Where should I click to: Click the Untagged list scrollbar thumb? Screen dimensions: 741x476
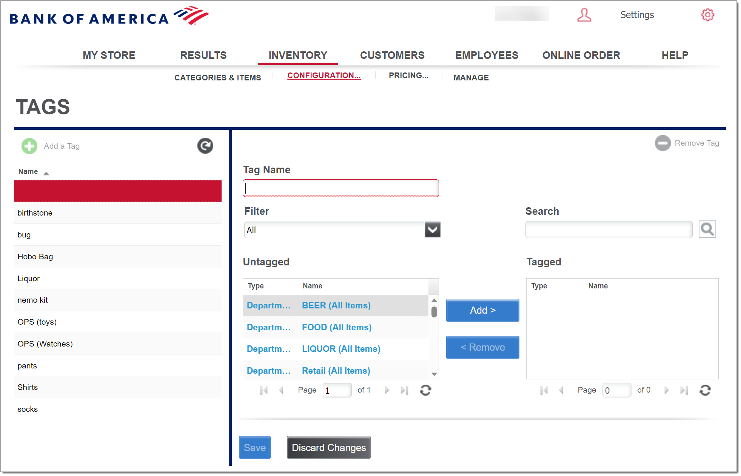pyautogui.click(x=434, y=312)
